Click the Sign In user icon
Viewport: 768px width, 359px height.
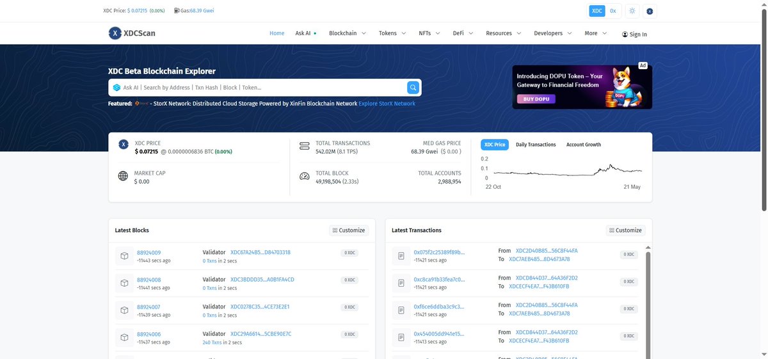coord(625,35)
